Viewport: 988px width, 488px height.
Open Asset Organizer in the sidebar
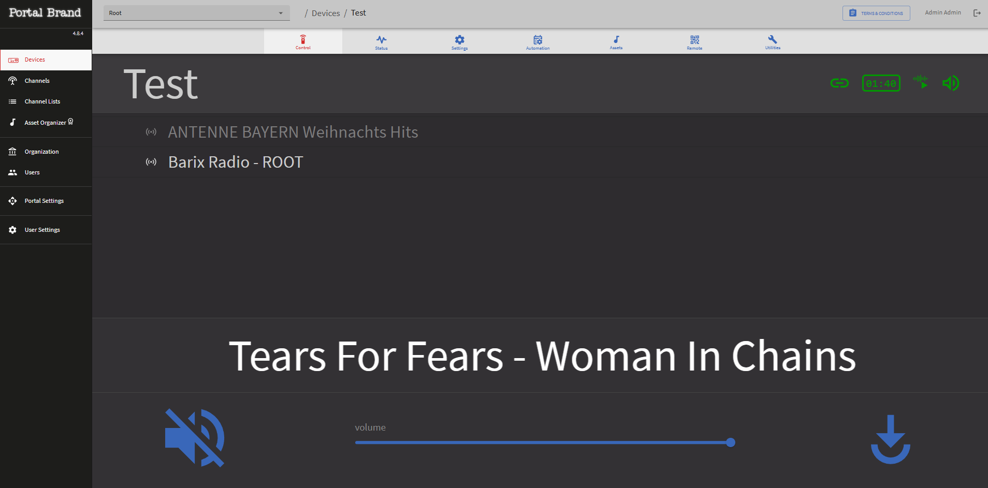click(46, 123)
